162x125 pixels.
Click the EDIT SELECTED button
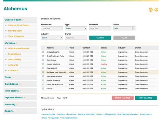click(x=146, y=98)
